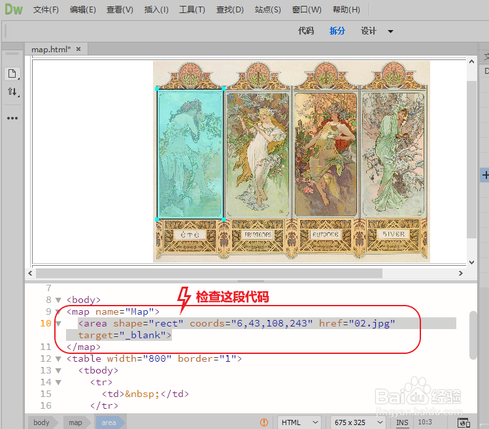
Task: Collapse the area tag on line 10
Action: 58,324
